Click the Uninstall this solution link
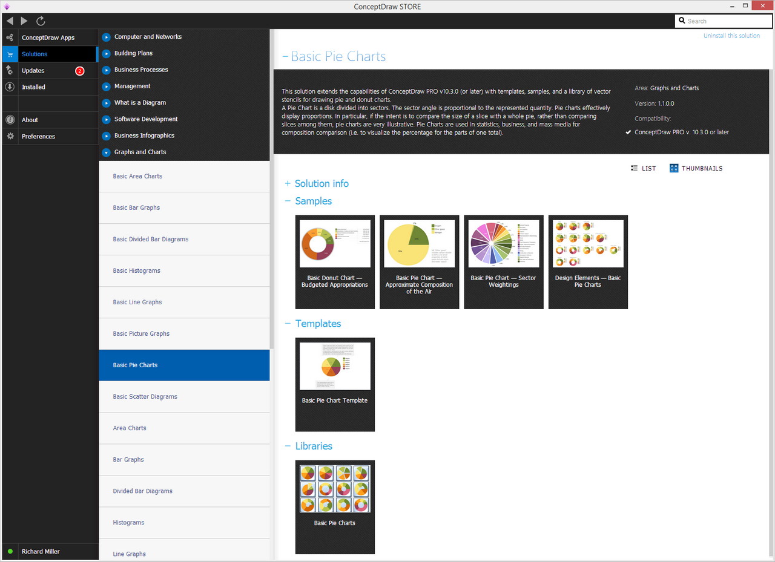775x562 pixels. (x=731, y=36)
